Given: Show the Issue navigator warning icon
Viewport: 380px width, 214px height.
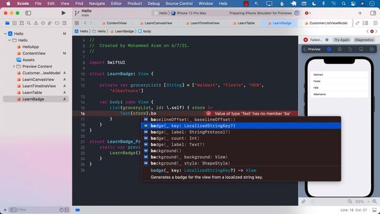Looking at the screenshot, I should 36,23.
